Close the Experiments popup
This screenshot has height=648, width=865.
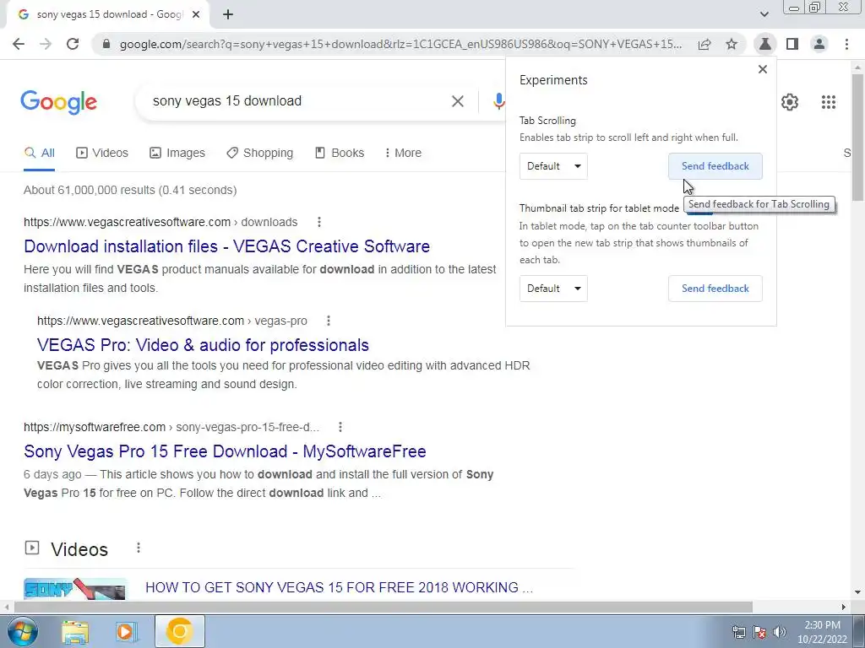point(763,69)
